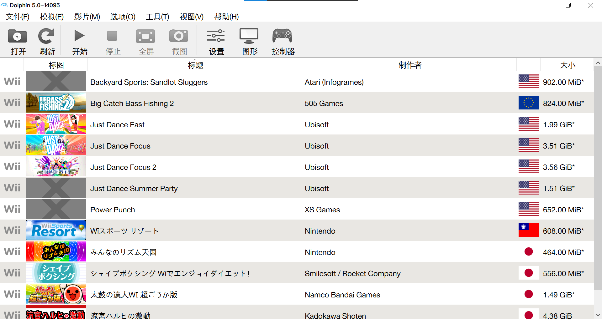This screenshot has height=319, width=602.
Task: Select the 涼宮ハルヒの激動 game title
Action: coord(120,315)
